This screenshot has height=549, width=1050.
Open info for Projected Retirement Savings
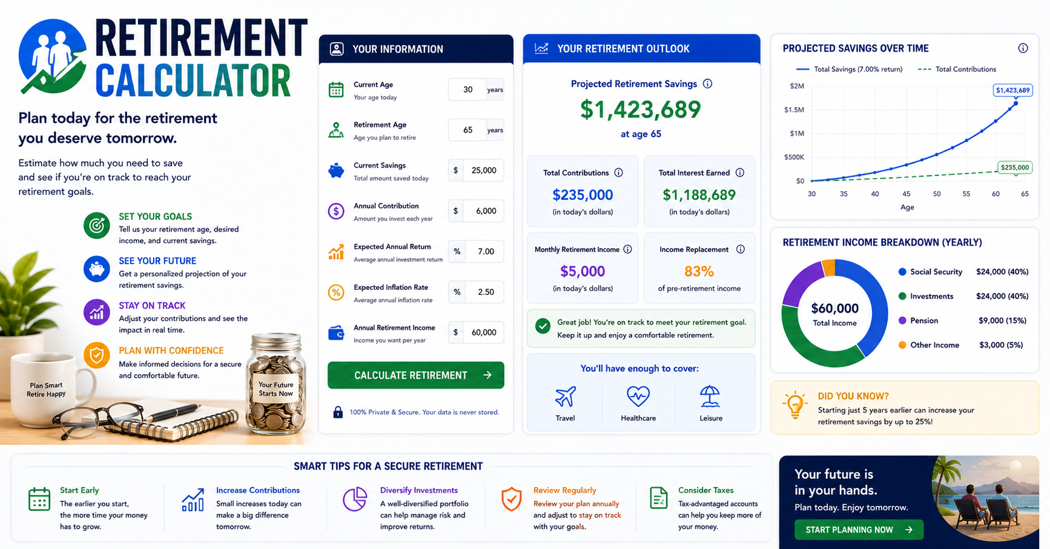click(707, 84)
